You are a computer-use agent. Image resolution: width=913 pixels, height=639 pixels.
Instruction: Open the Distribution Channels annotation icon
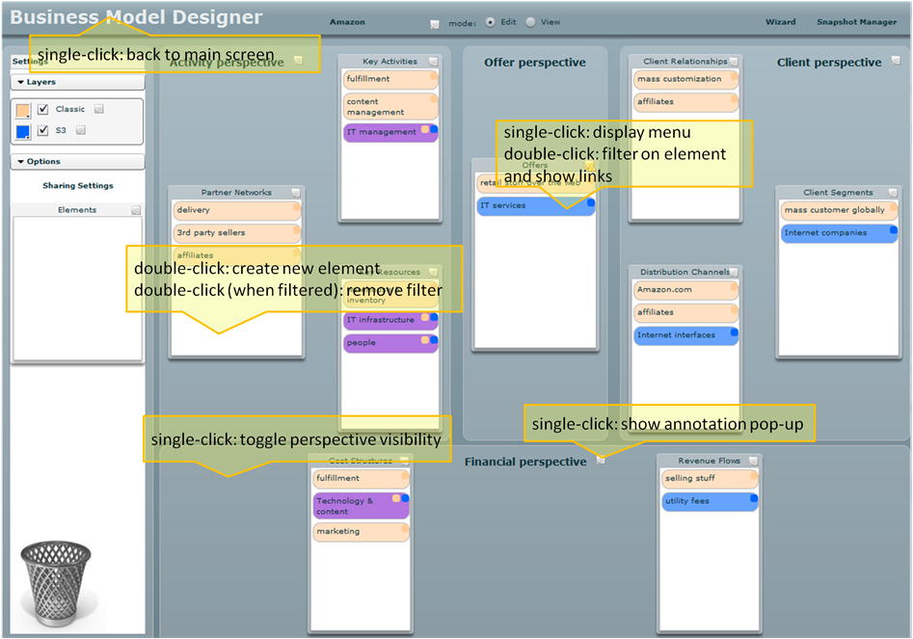click(734, 273)
